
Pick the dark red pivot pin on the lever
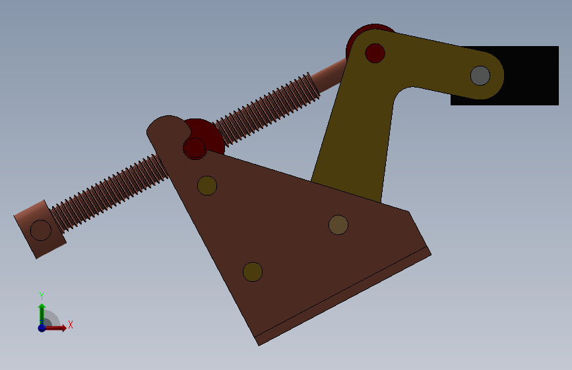[375, 53]
